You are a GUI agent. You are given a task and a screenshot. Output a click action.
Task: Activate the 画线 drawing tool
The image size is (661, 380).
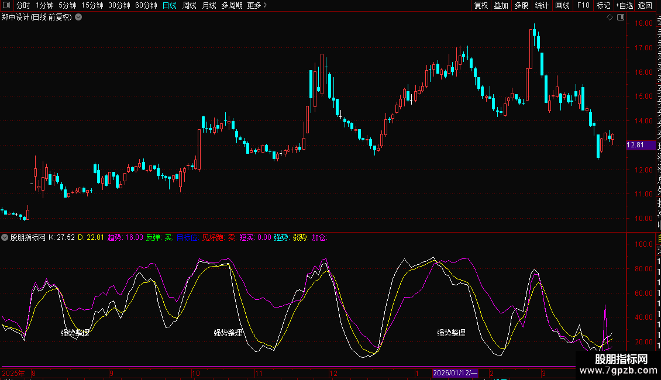pos(562,5)
